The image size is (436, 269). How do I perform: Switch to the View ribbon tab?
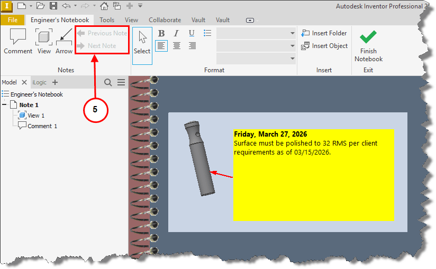tap(131, 20)
